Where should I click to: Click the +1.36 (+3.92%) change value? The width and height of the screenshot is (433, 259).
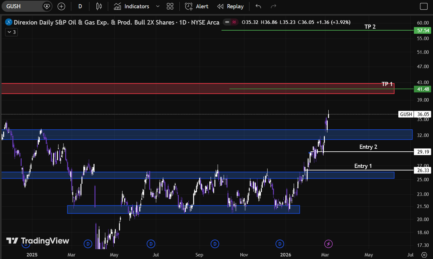click(x=333, y=22)
